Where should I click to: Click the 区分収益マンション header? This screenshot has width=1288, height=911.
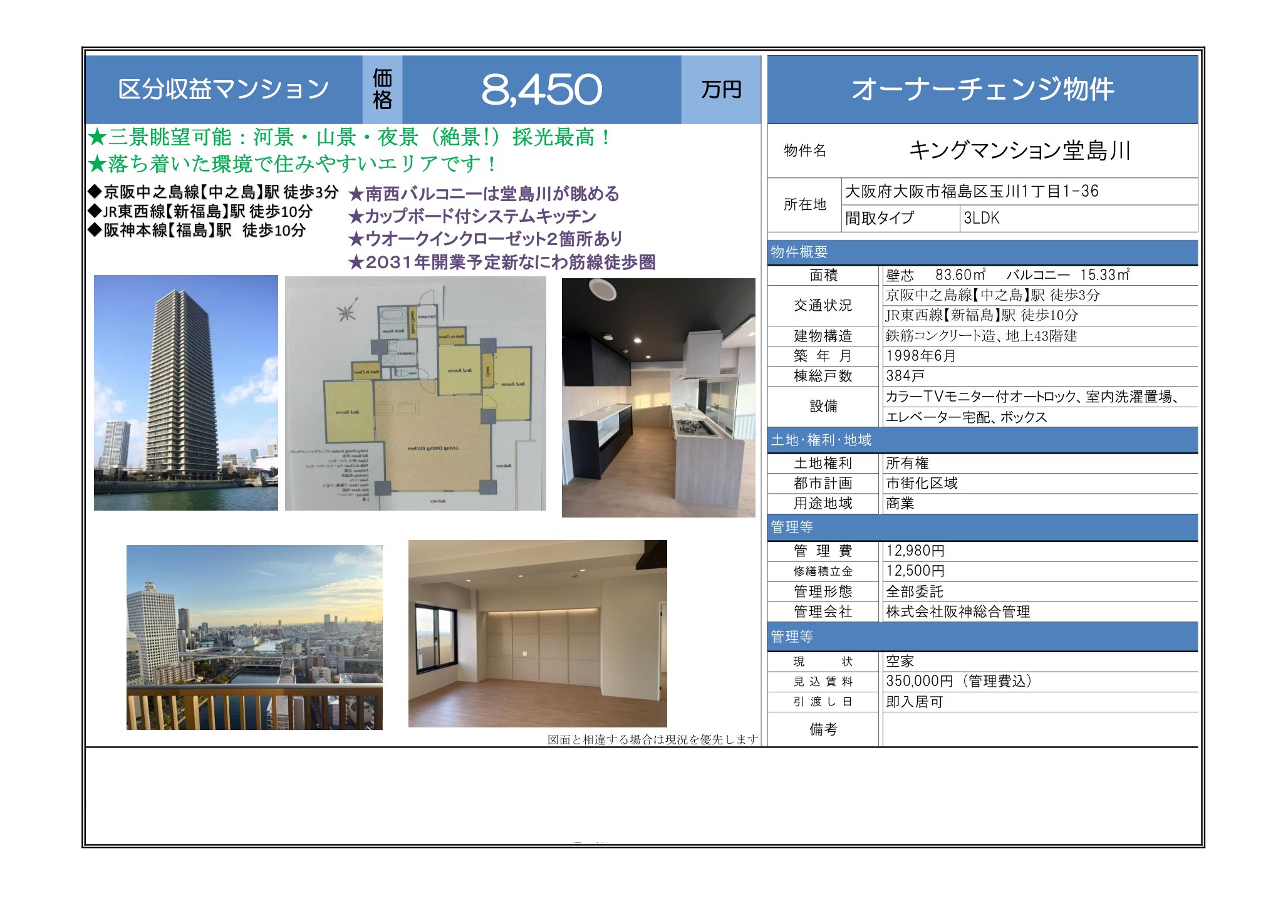click(223, 89)
